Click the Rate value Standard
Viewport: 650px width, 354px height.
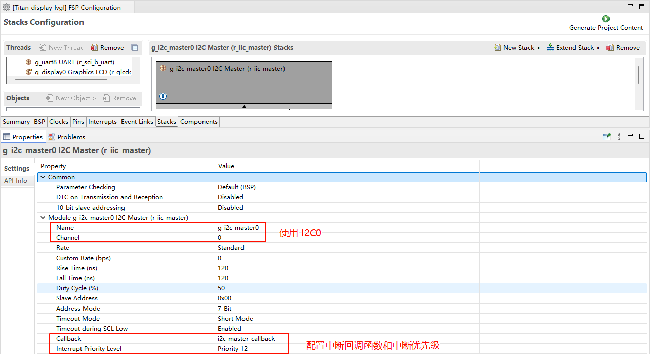point(231,248)
